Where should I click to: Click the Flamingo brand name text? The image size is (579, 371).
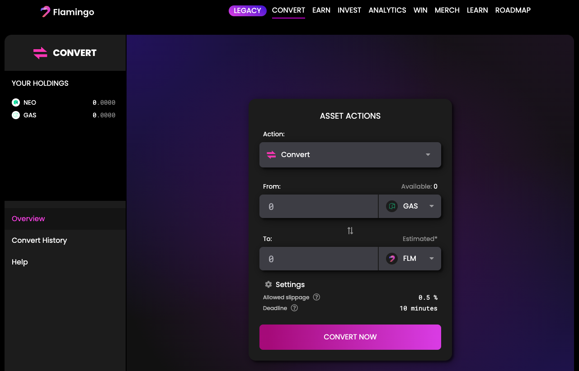coord(74,12)
